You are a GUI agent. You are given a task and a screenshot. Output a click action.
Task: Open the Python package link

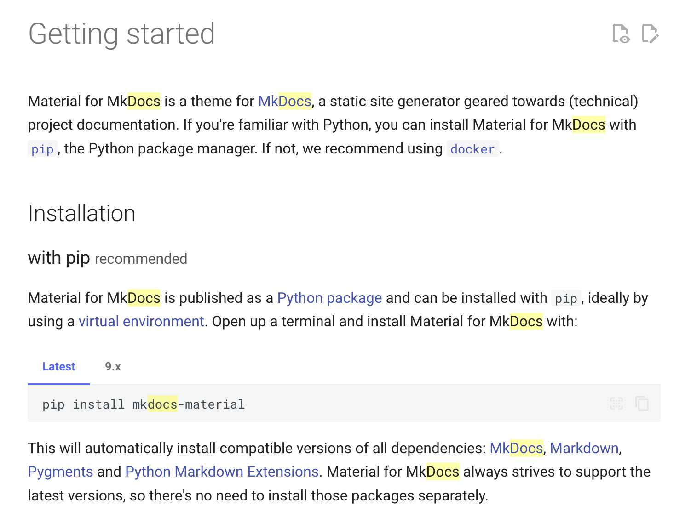point(329,298)
